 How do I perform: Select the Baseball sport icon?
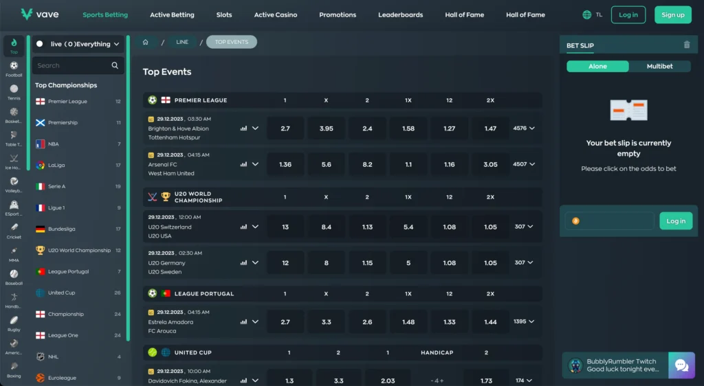(x=14, y=274)
